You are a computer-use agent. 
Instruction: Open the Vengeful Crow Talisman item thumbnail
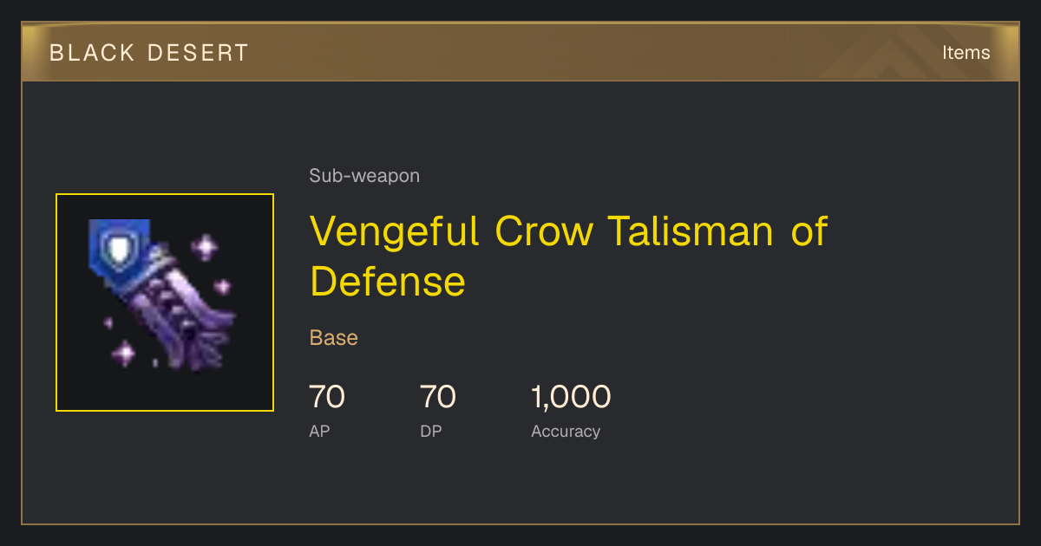tap(165, 302)
